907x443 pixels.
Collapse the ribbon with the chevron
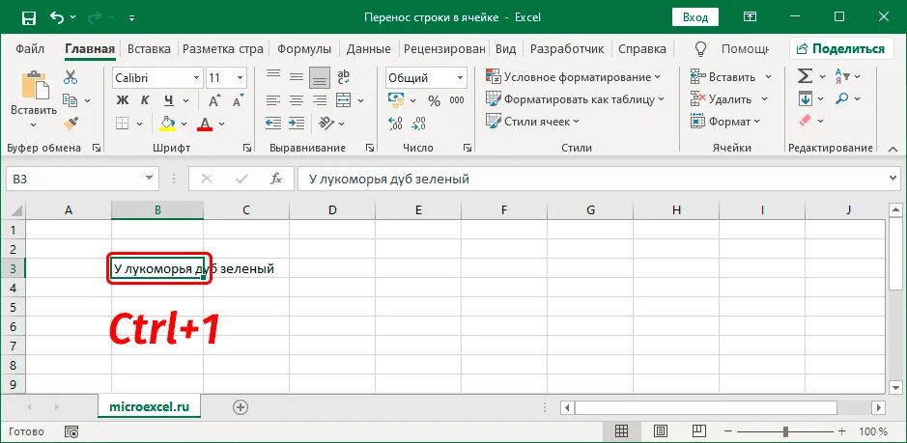(893, 149)
